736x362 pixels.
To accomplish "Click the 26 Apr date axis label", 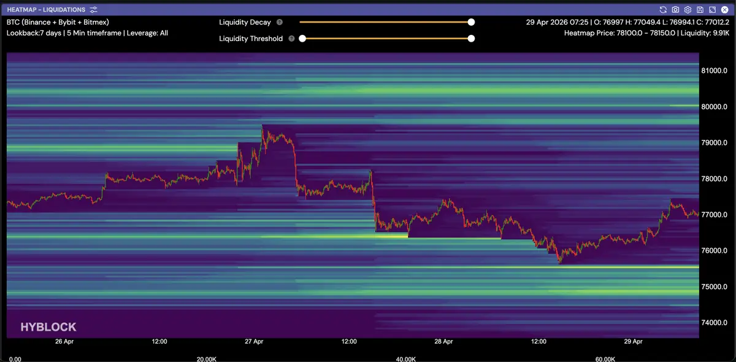I will pyautogui.click(x=64, y=341).
